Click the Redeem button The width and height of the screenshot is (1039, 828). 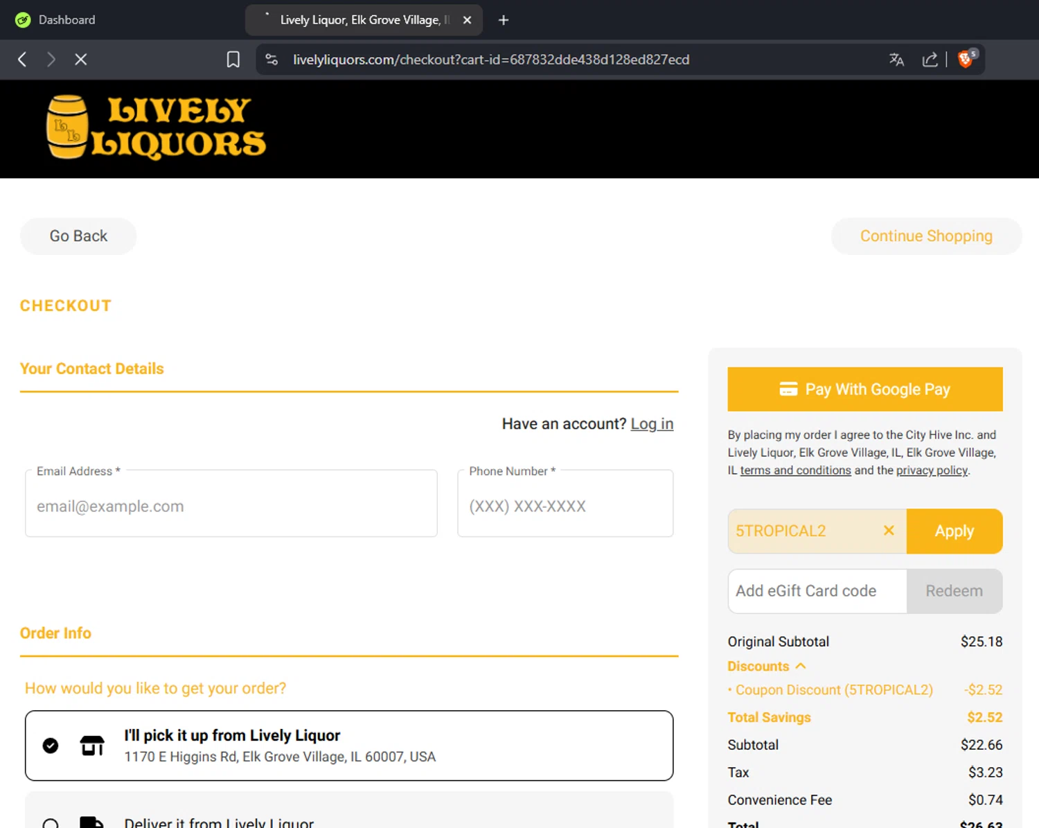point(954,591)
